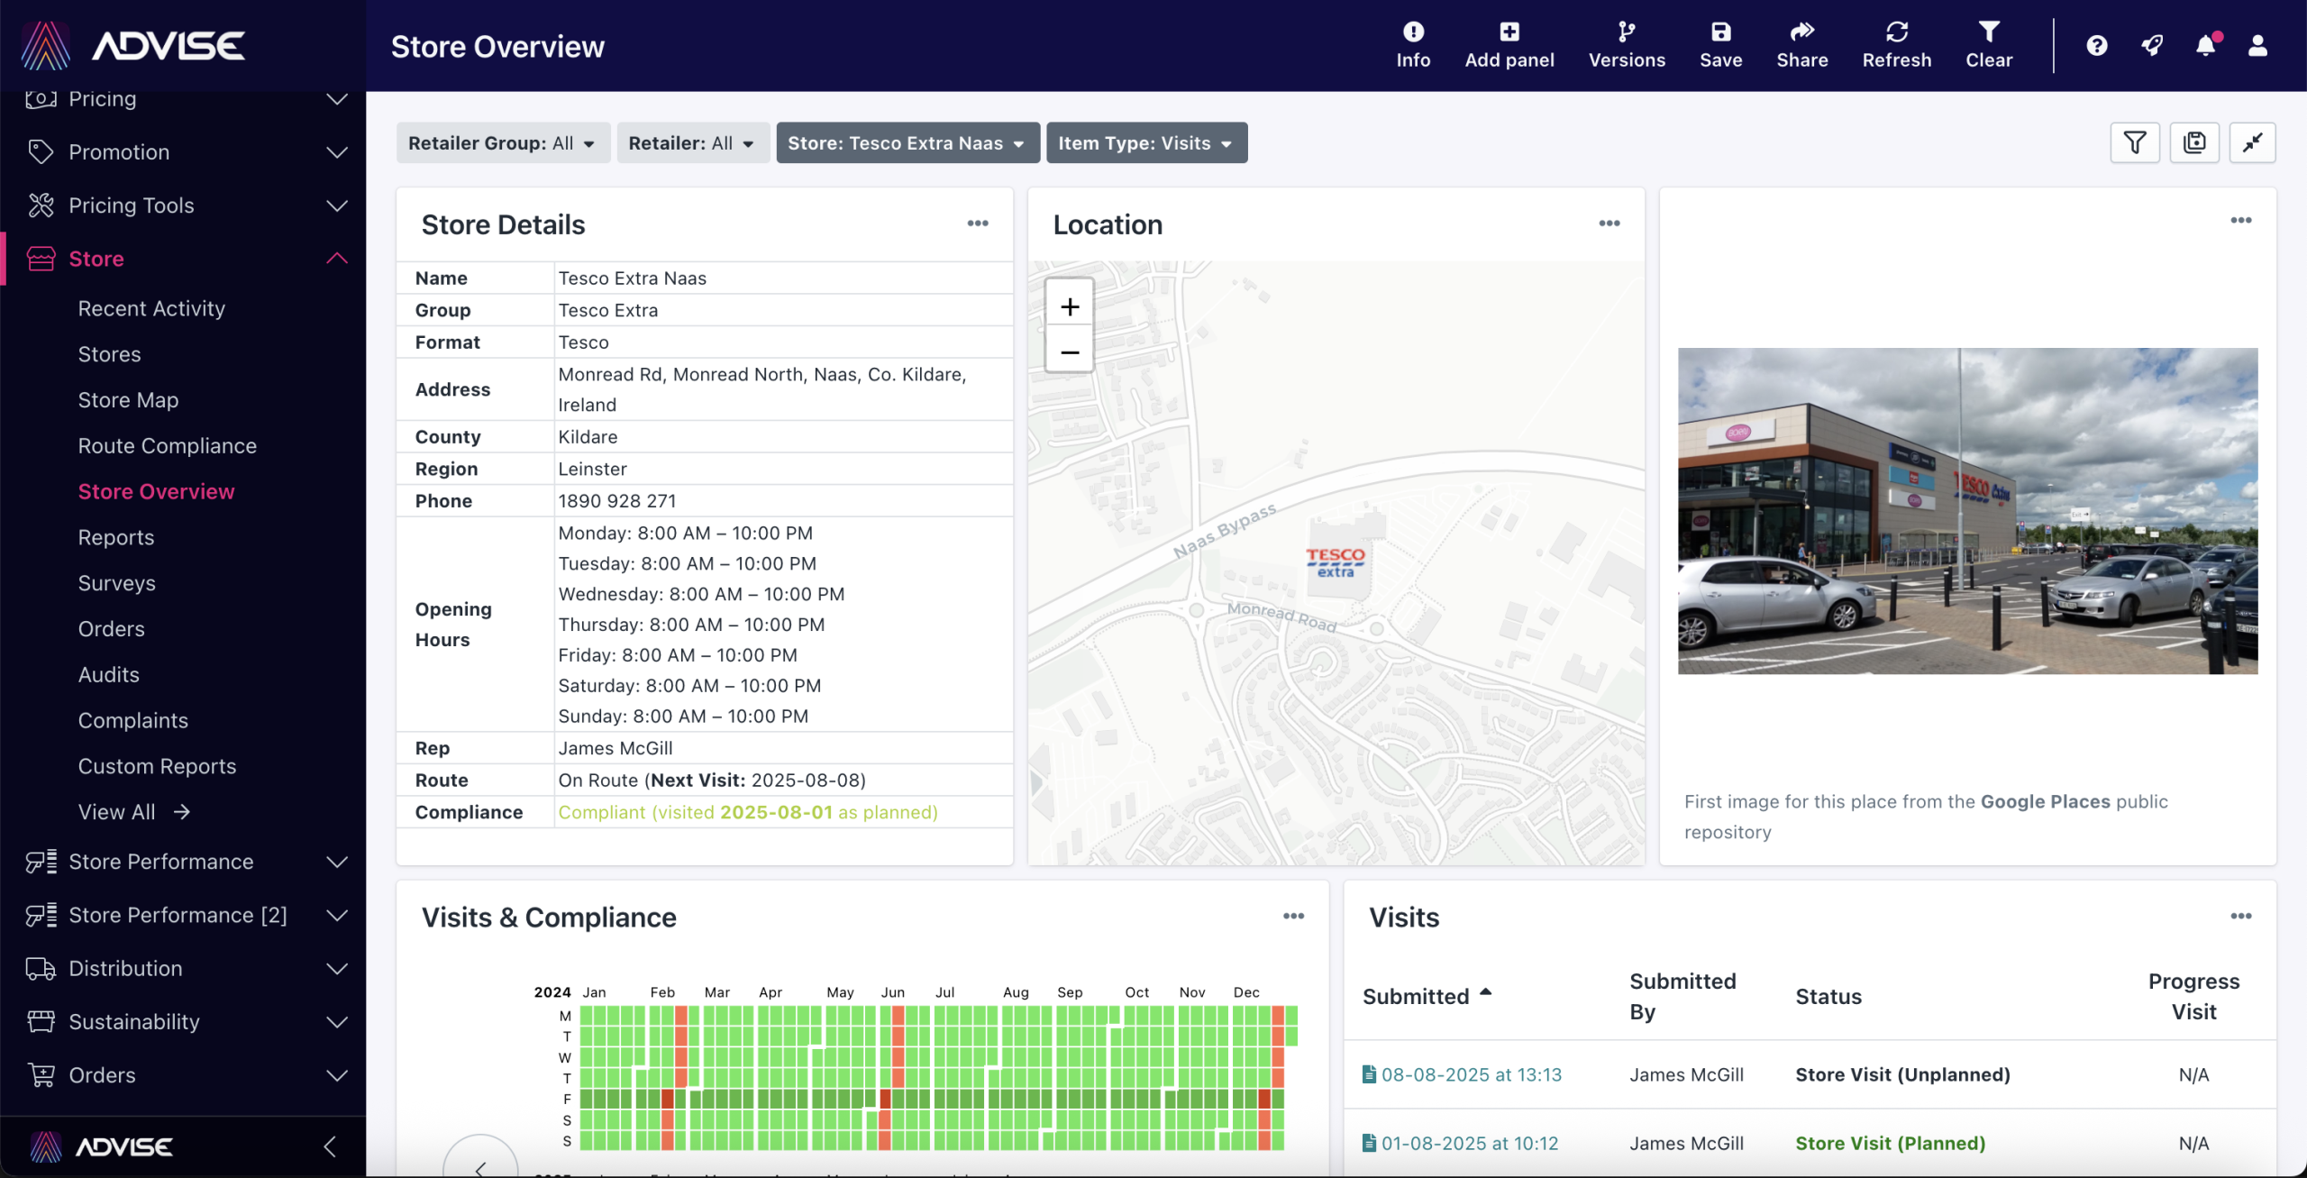The width and height of the screenshot is (2307, 1178).
Task: Open the help question mark icon
Action: [x=2096, y=46]
